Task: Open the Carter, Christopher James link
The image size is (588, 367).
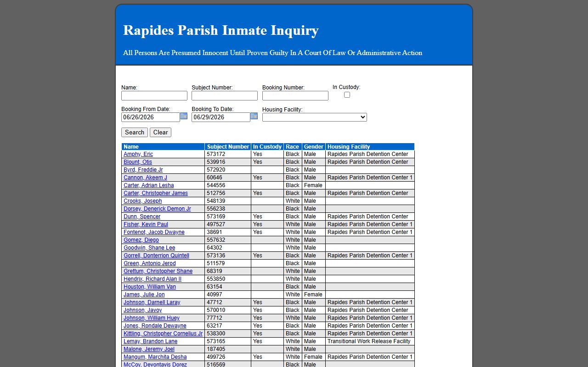Action: [x=156, y=193]
